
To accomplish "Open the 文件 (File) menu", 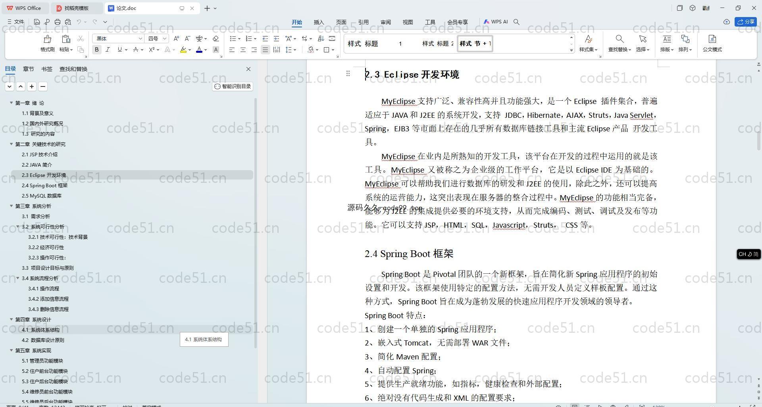I will click(x=16, y=22).
